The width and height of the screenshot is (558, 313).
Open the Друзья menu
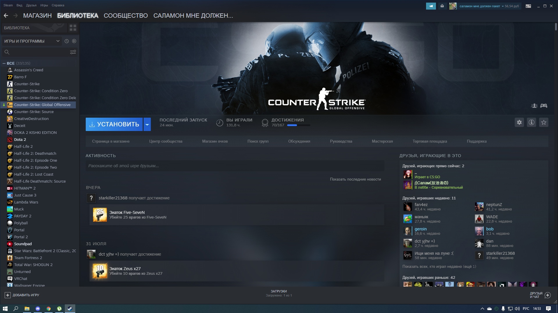(31, 5)
